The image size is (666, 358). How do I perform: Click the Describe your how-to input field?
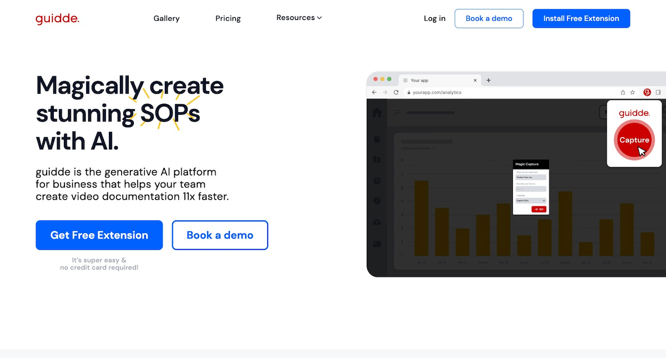tap(531, 189)
